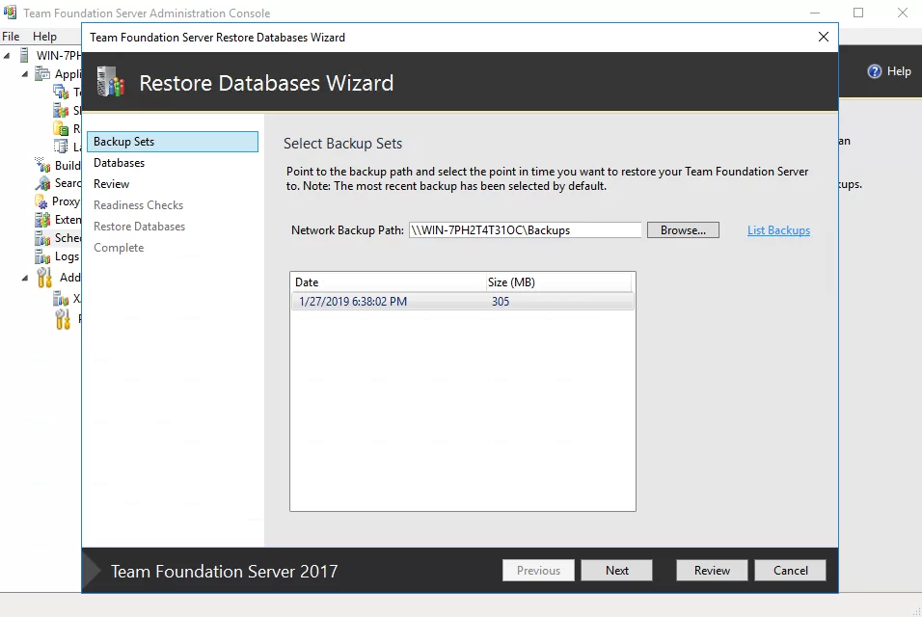The height and width of the screenshot is (617, 922).
Task: Click the icon of the X child node
Action: tap(61, 299)
